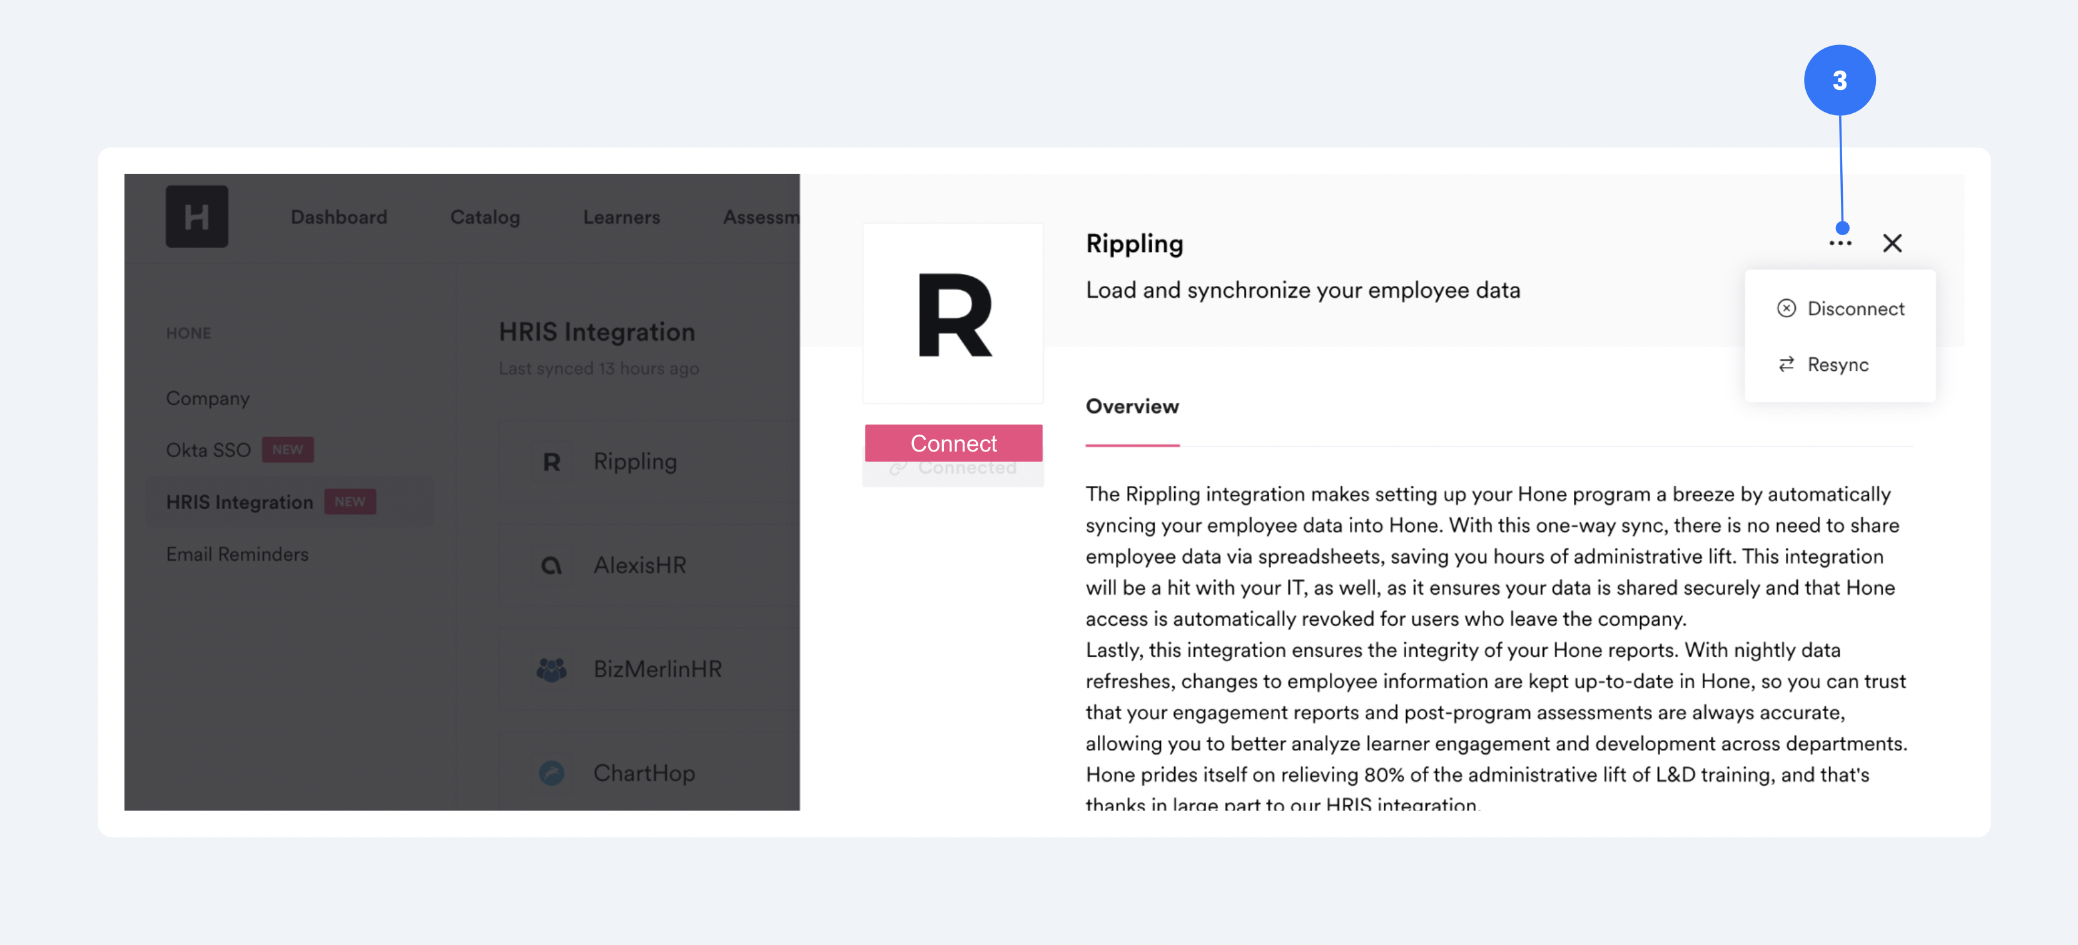Click the Rippling R icon in list
Image resolution: width=2078 pixels, height=945 pixels.
coord(552,462)
